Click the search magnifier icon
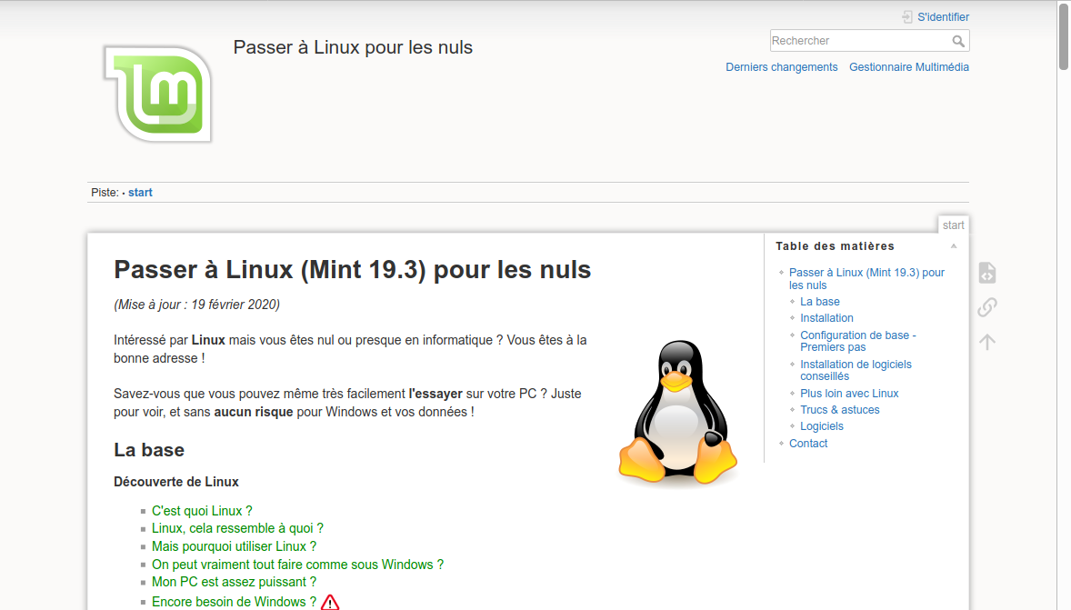 (x=958, y=41)
